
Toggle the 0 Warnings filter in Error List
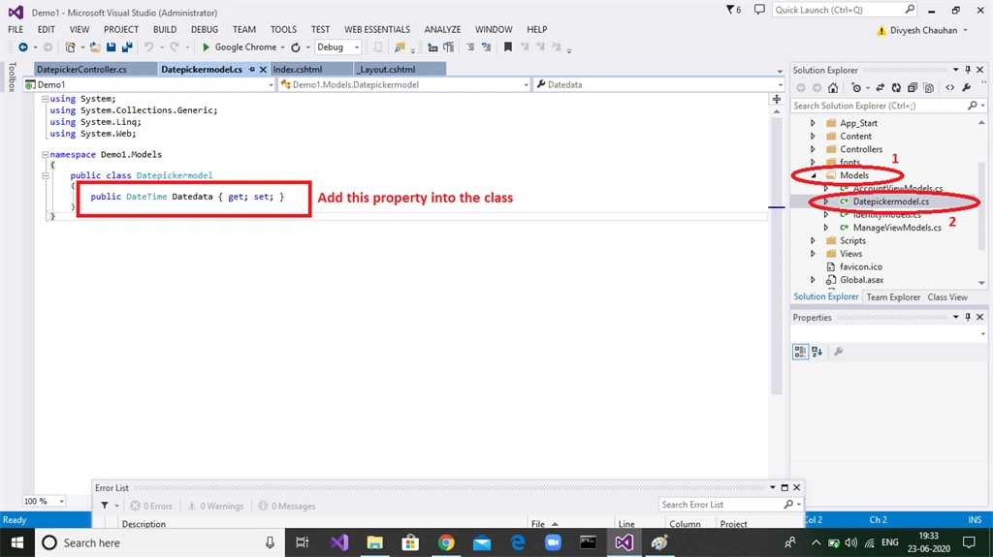click(x=215, y=506)
